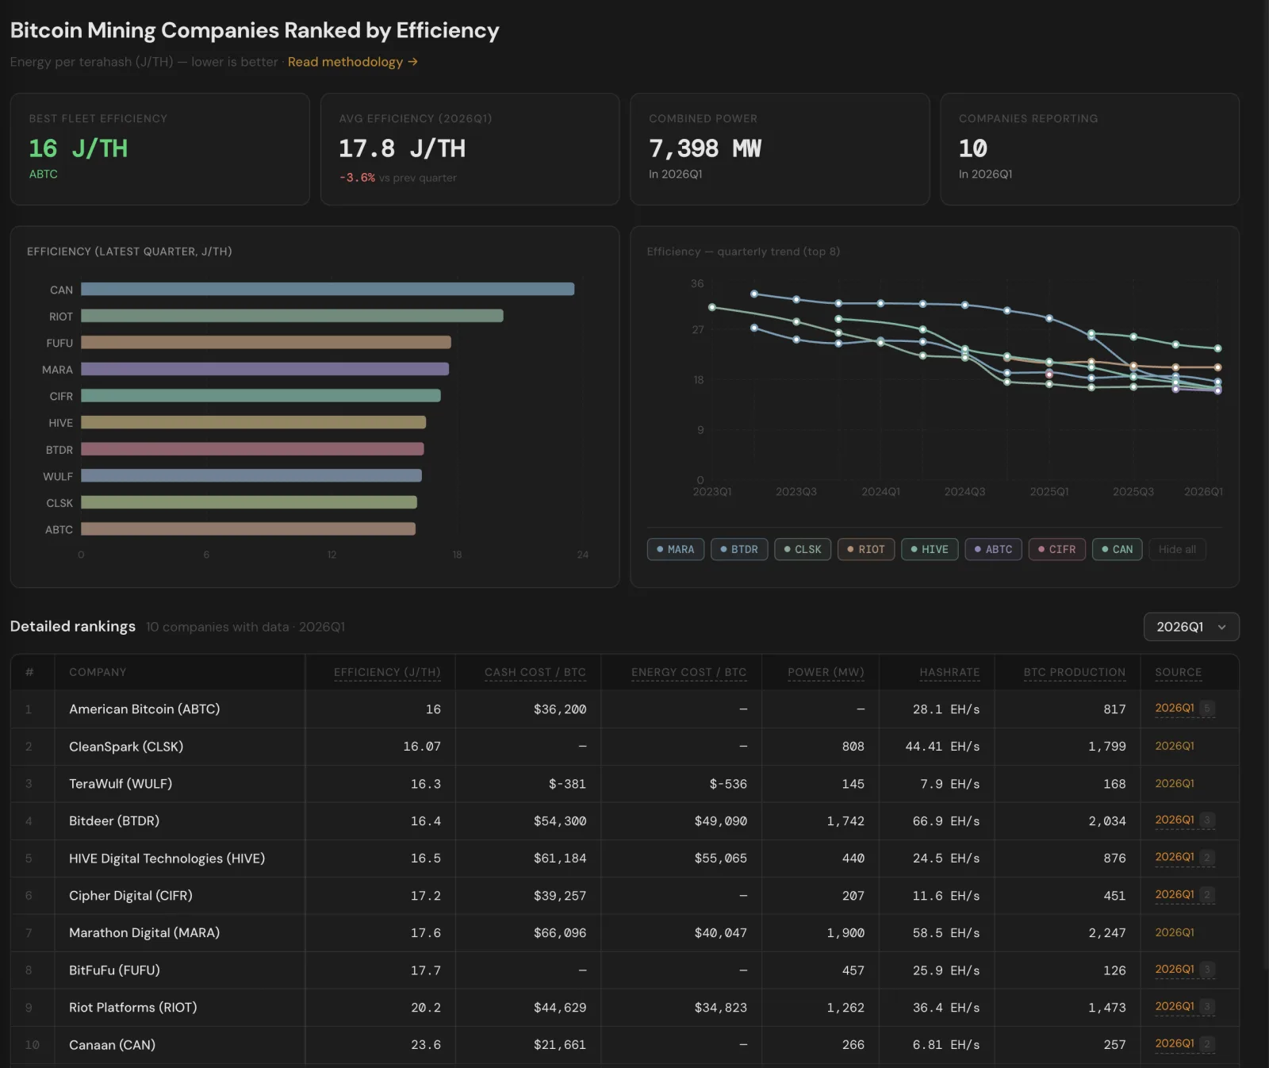This screenshot has width=1269, height=1068.
Task: Toggle the RIOT series in trend legend
Action: pyautogui.click(x=866, y=549)
